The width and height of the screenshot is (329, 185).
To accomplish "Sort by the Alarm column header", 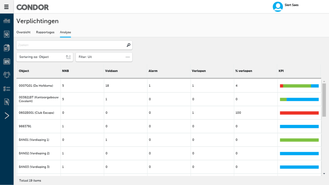I will coord(153,71).
